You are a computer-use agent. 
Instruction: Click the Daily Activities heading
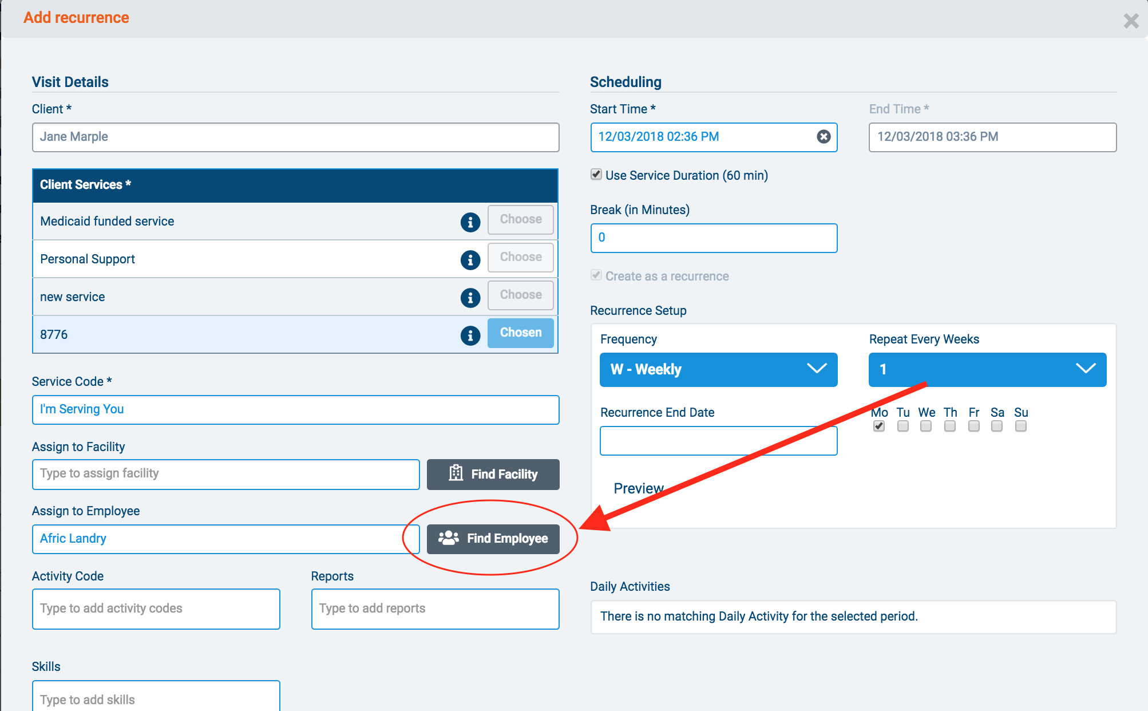(x=630, y=587)
